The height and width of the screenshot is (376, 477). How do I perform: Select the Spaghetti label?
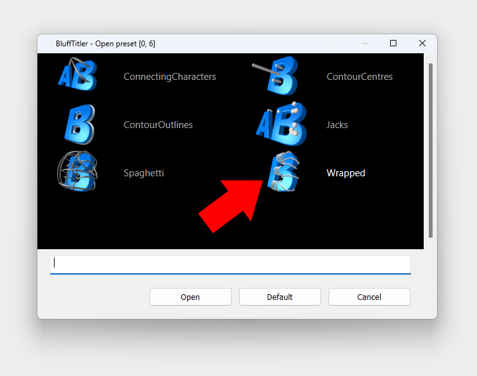click(143, 173)
